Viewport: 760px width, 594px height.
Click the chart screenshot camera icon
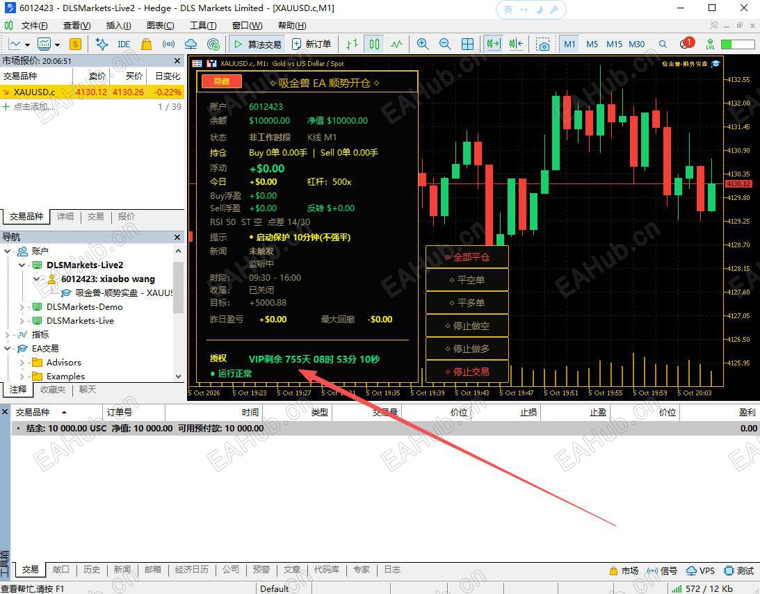click(x=543, y=44)
